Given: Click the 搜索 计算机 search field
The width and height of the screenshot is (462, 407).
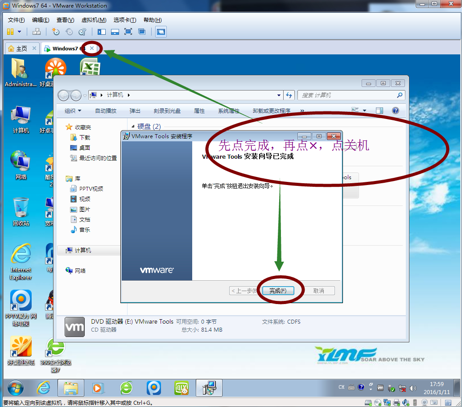Looking at the screenshot, I should point(351,95).
